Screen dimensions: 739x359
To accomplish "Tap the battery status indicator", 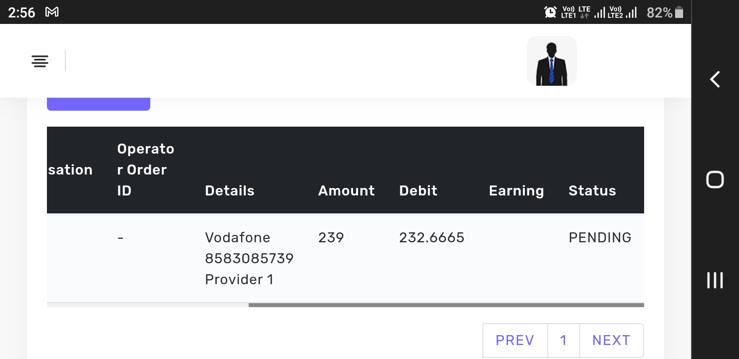I will (x=679, y=12).
